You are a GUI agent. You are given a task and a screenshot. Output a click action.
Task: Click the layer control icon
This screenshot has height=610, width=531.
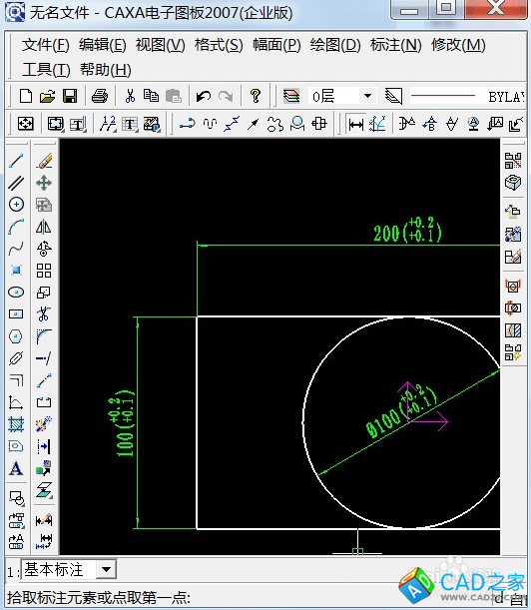[x=291, y=96]
